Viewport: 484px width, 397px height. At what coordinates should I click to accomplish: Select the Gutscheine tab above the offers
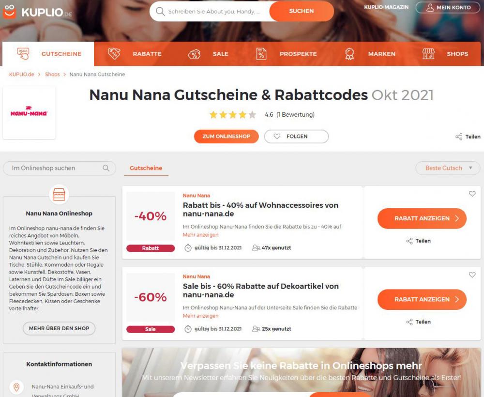[x=146, y=168]
